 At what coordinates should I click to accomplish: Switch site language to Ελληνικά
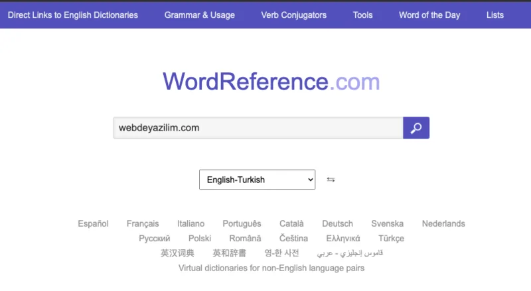(343, 239)
